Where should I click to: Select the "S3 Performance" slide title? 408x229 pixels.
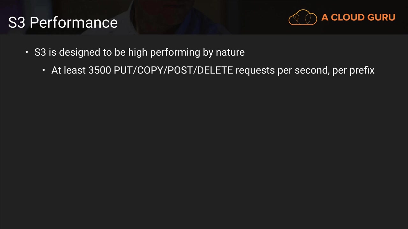(x=63, y=23)
